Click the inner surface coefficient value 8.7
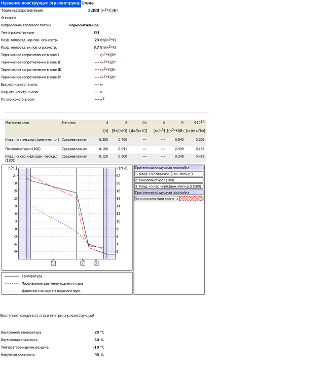 point(96,48)
